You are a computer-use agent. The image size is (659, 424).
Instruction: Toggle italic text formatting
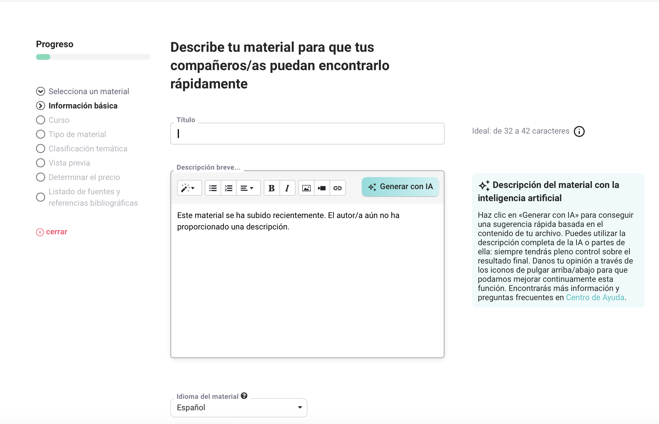coord(287,188)
